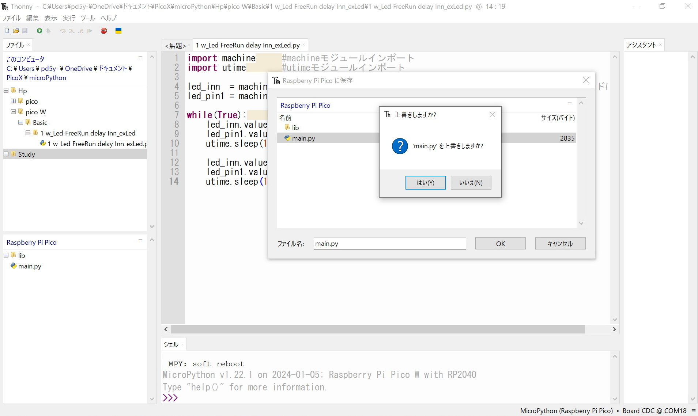Screen dimensions: 698x416
Task: Click the editor horizontal scrollbar
Action: tap(378, 329)
